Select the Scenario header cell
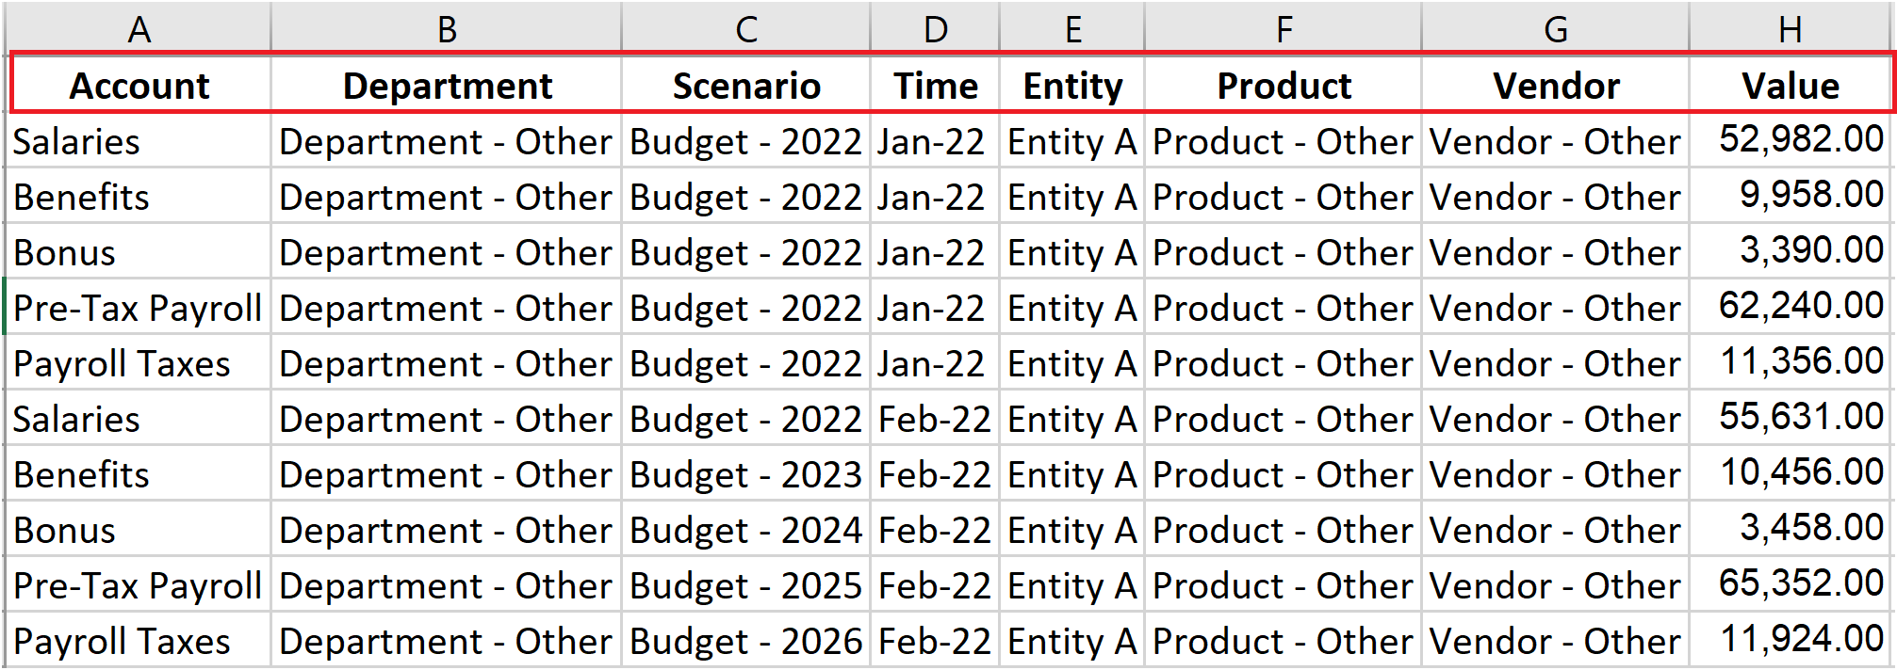The height and width of the screenshot is (670, 1897). (746, 86)
